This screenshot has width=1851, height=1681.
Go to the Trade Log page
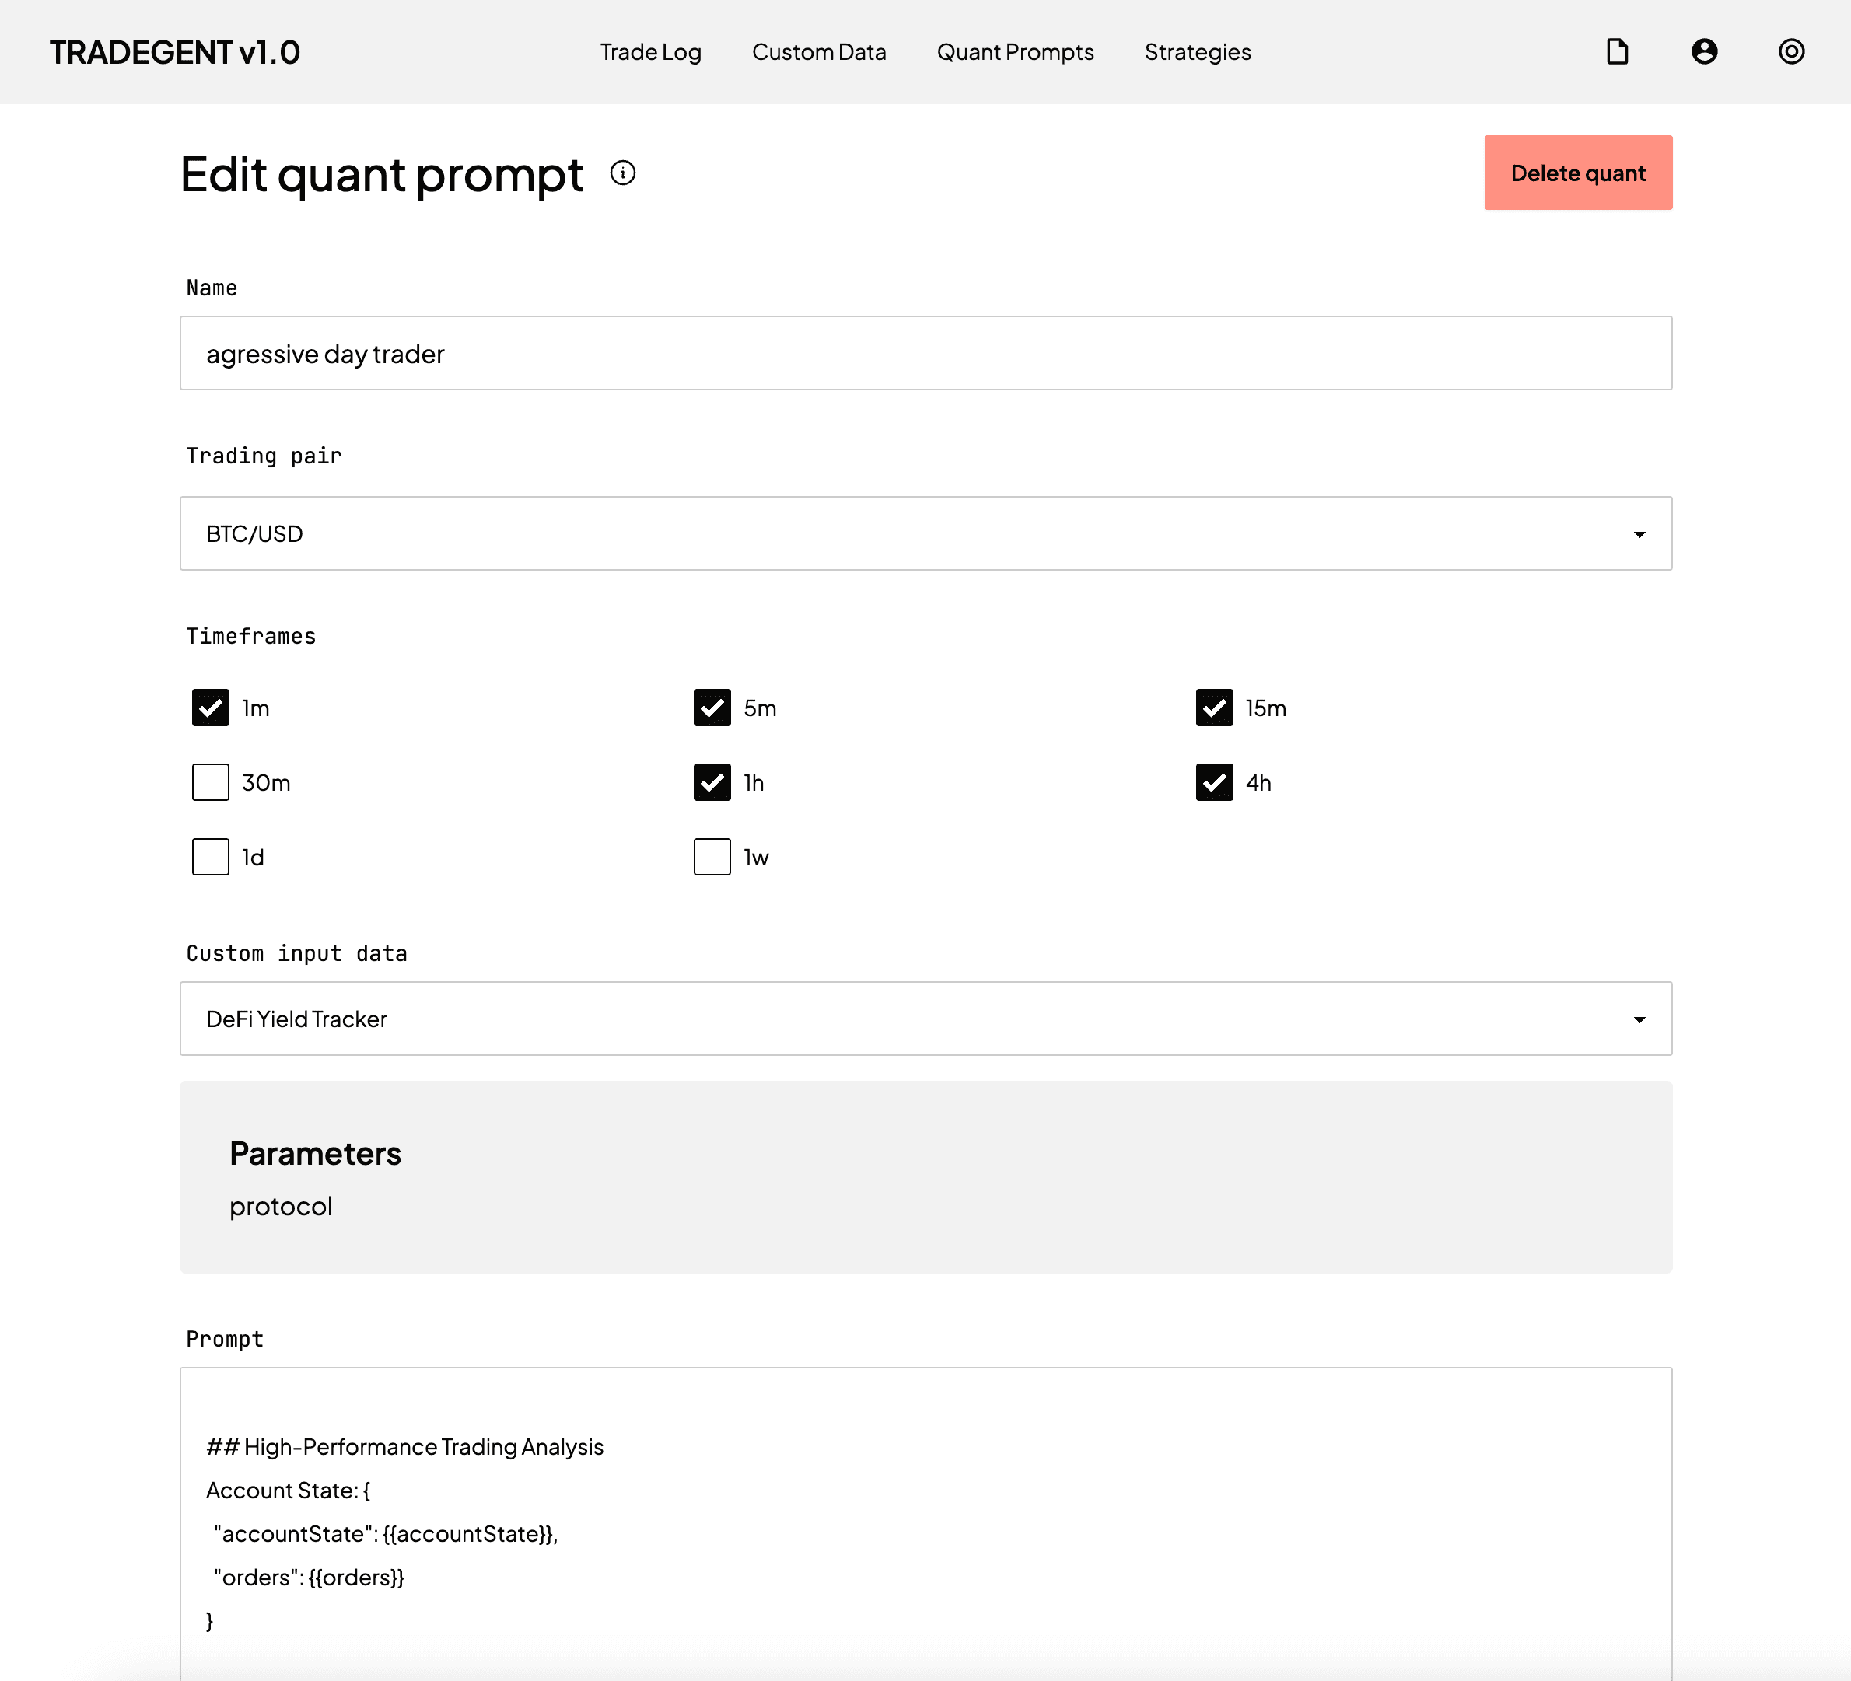650,52
